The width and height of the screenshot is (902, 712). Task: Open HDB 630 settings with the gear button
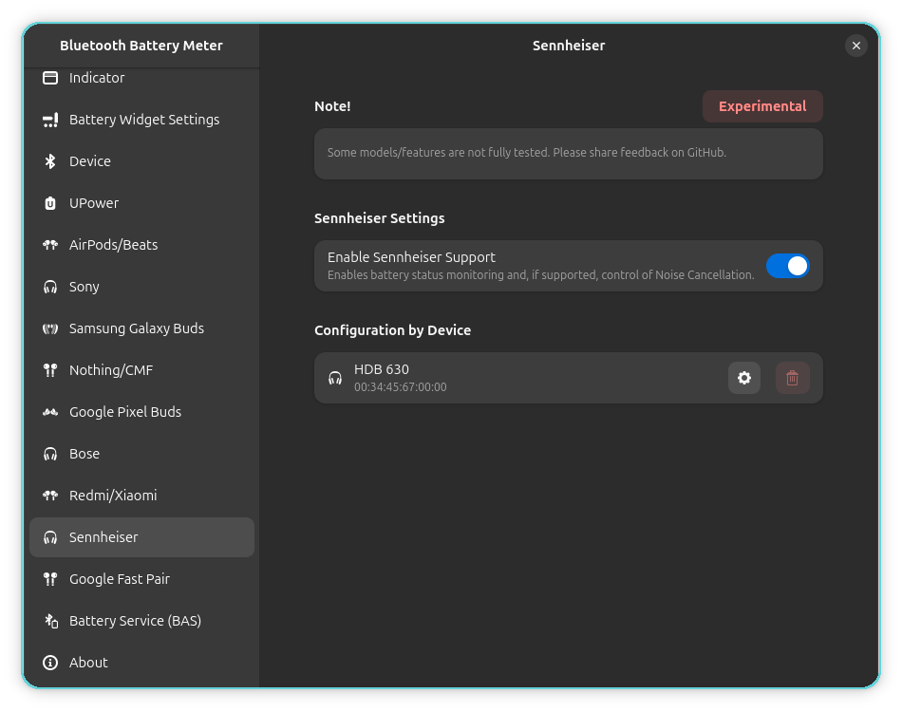(743, 378)
